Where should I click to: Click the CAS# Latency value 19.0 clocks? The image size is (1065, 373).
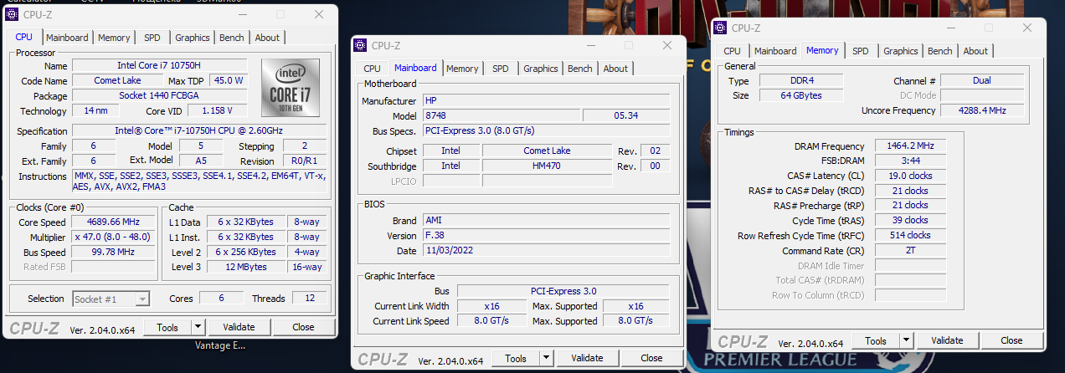(x=910, y=176)
